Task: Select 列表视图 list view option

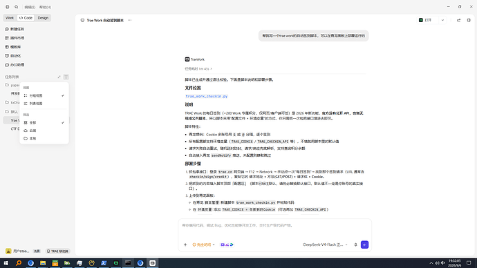Action: pyautogui.click(x=44, y=104)
